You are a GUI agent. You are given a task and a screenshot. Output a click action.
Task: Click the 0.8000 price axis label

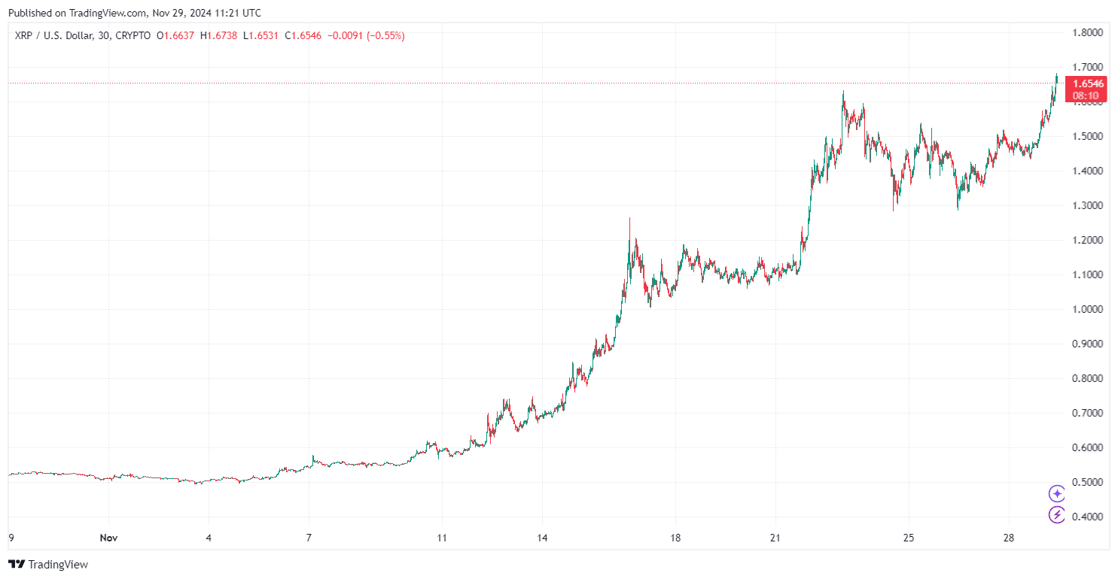click(x=1088, y=378)
